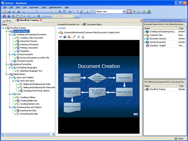Screen dimensions: 188x141
Task: Pin the Related Documents panel
Action: (x=182, y=20)
